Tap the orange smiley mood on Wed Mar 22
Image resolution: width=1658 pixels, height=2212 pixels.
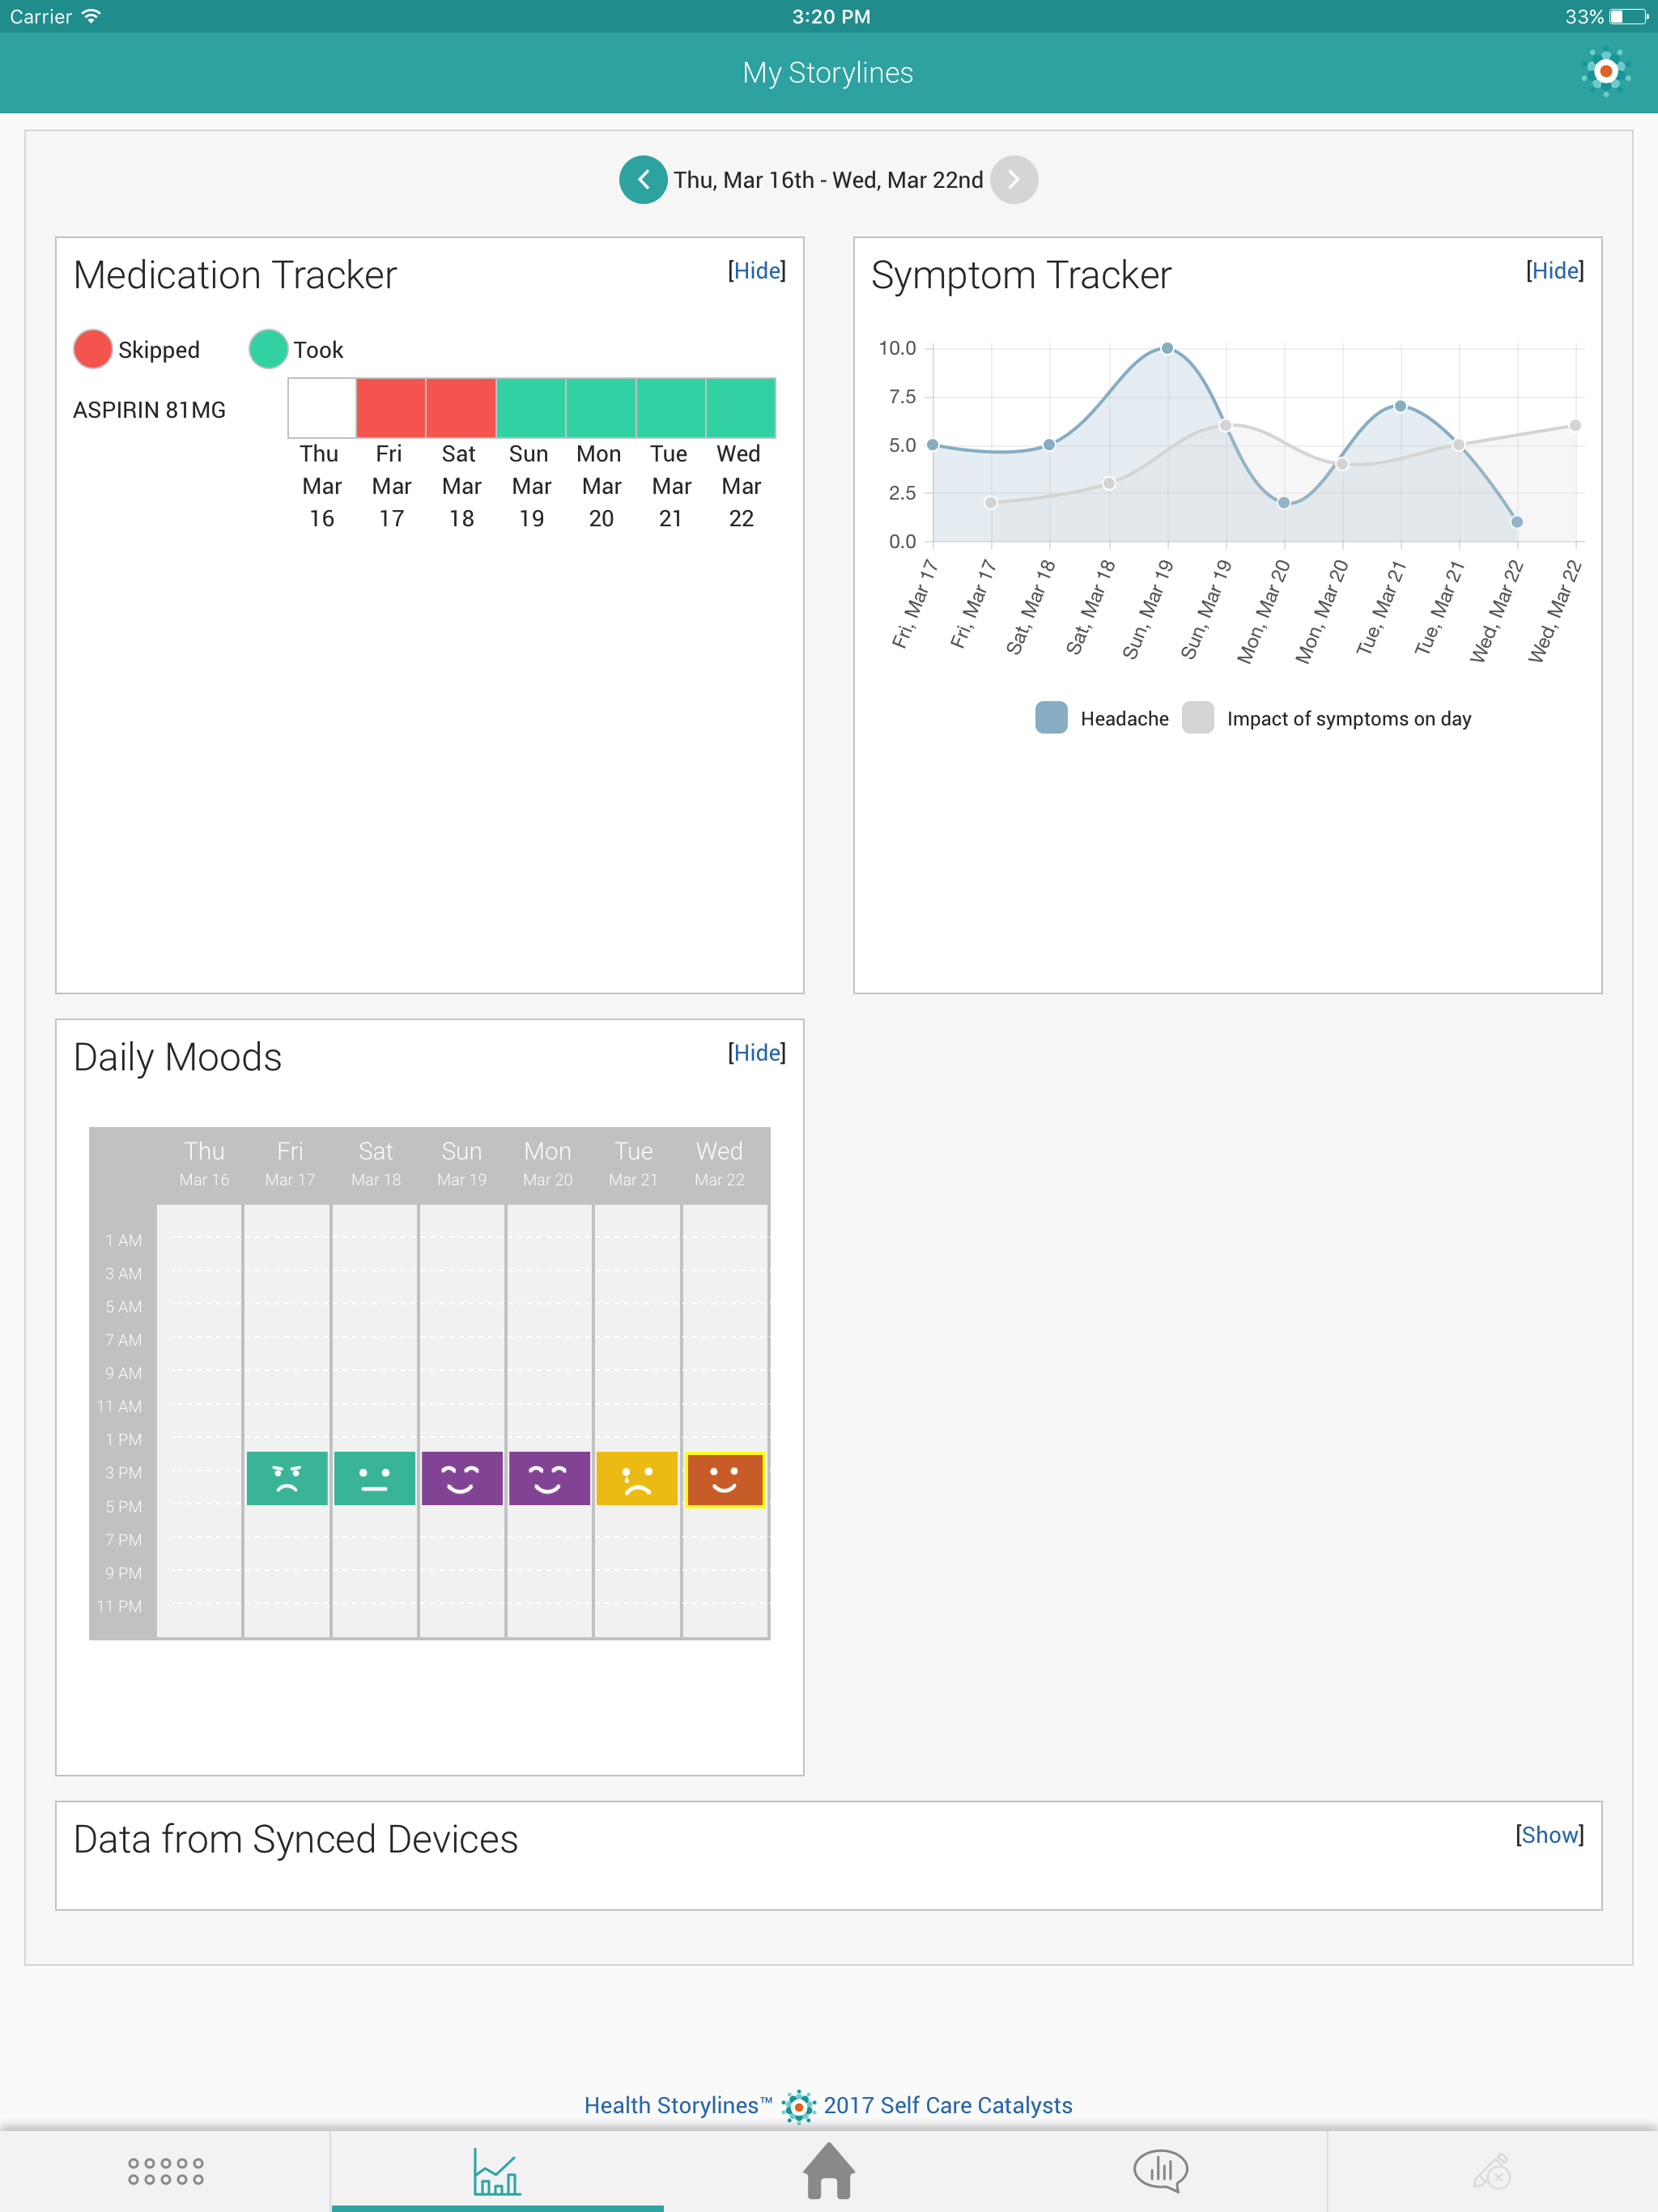(724, 1478)
